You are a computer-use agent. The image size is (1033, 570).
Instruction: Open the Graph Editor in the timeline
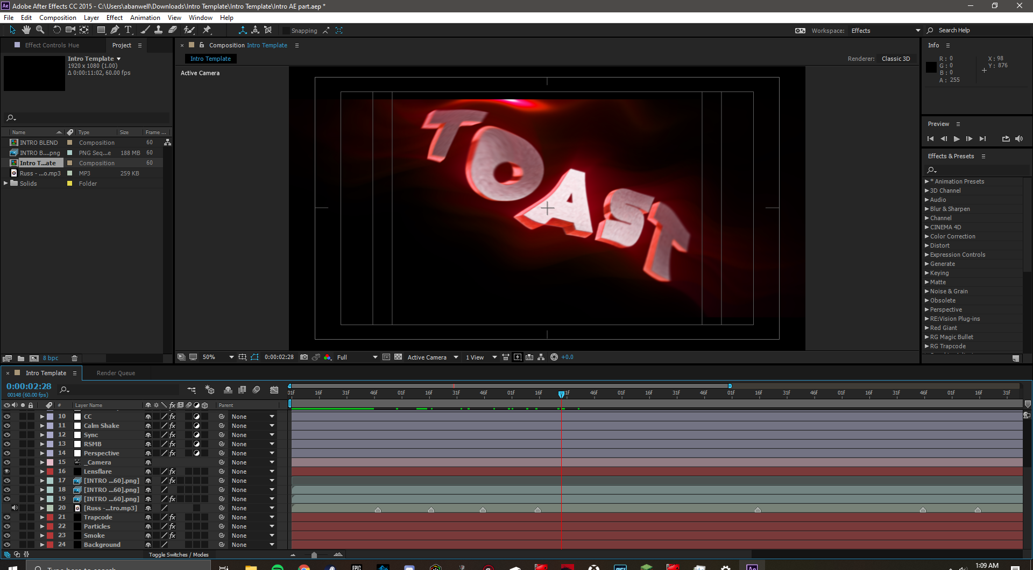click(x=274, y=390)
